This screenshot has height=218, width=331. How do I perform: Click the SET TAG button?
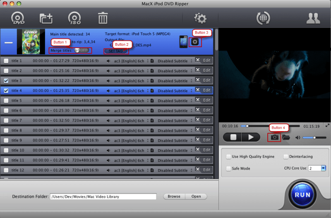pyautogui.click(x=115, y=51)
